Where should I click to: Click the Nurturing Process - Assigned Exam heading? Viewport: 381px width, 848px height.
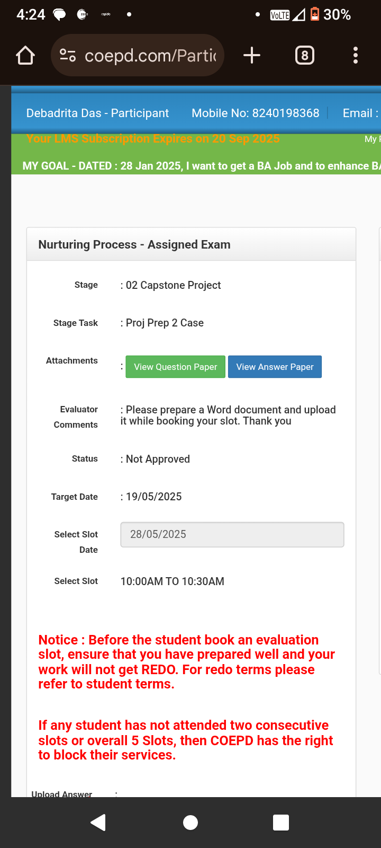point(134,244)
